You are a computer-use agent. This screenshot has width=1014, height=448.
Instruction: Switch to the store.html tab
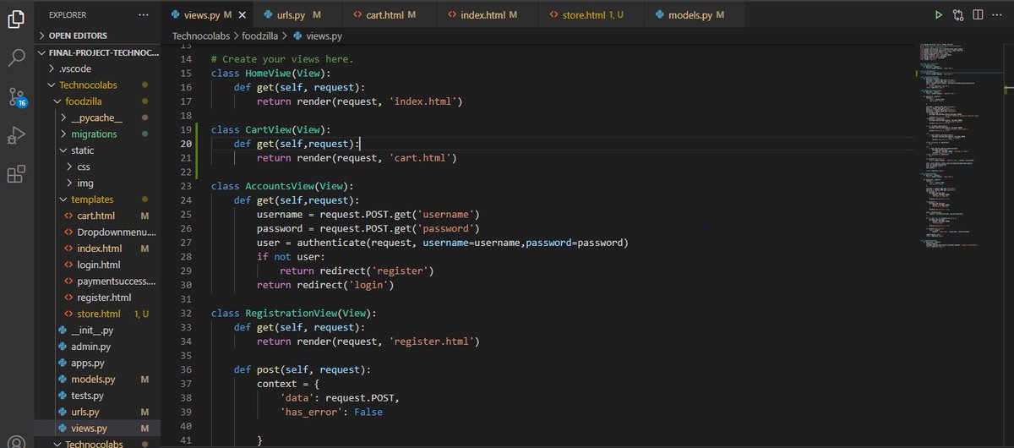coord(591,14)
